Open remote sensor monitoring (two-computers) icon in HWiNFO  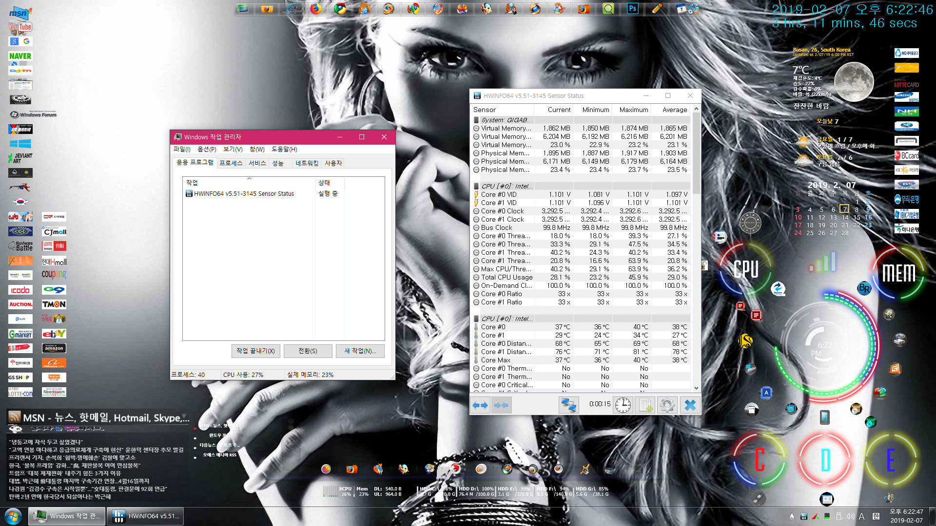[568, 405]
